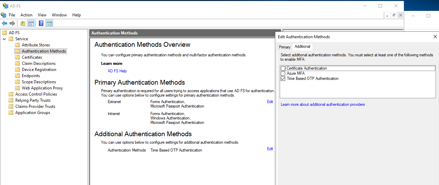Open Learn more about additional authentication providers

(x=323, y=104)
